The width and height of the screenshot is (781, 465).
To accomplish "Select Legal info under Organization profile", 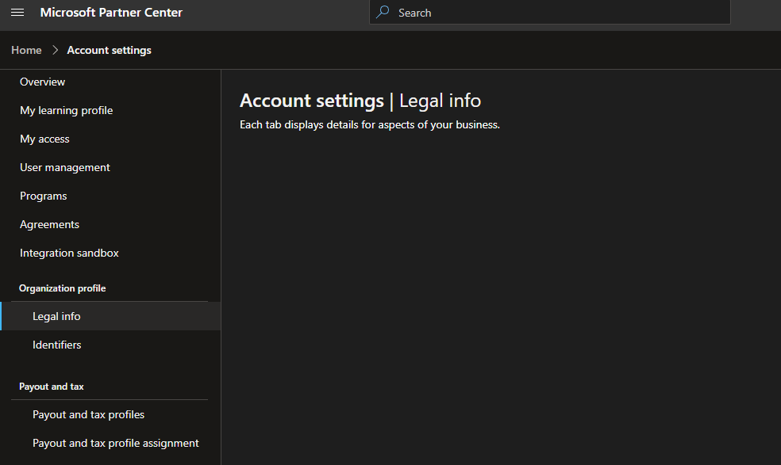I will 56,315.
